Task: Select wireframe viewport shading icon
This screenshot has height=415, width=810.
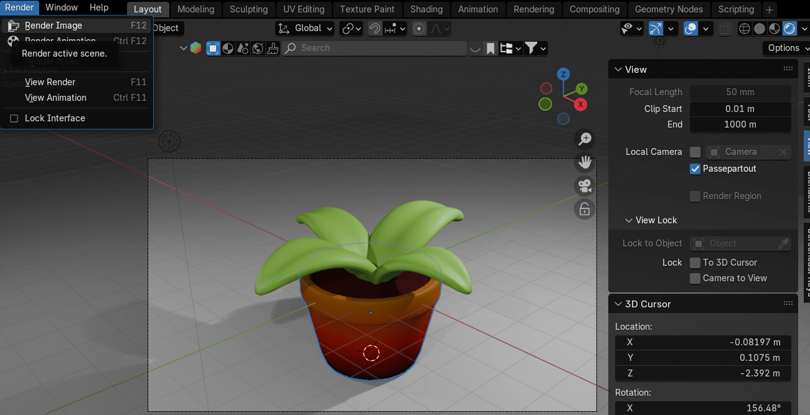Action: tap(744, 29)
